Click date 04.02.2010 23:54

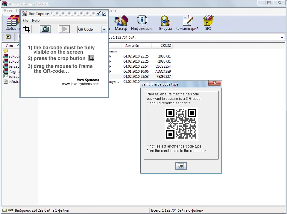(136, 66)
